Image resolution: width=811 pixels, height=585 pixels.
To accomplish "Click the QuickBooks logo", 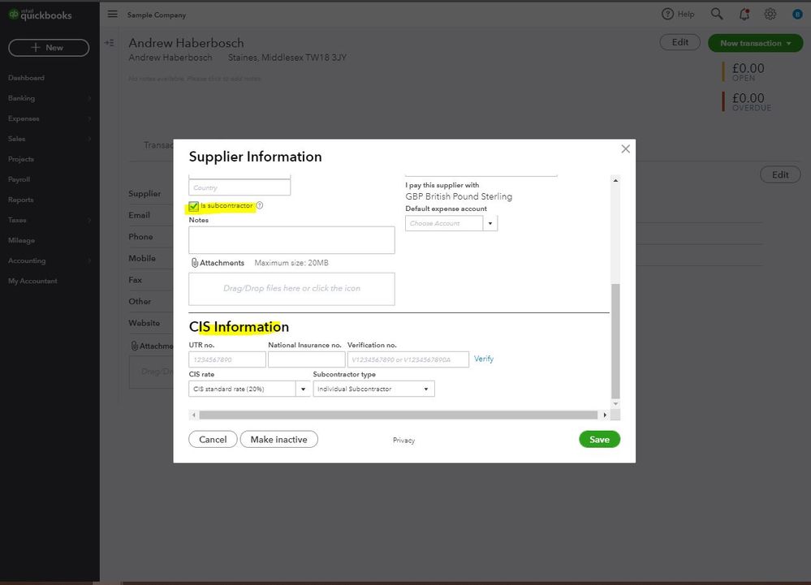I will 40,15.
